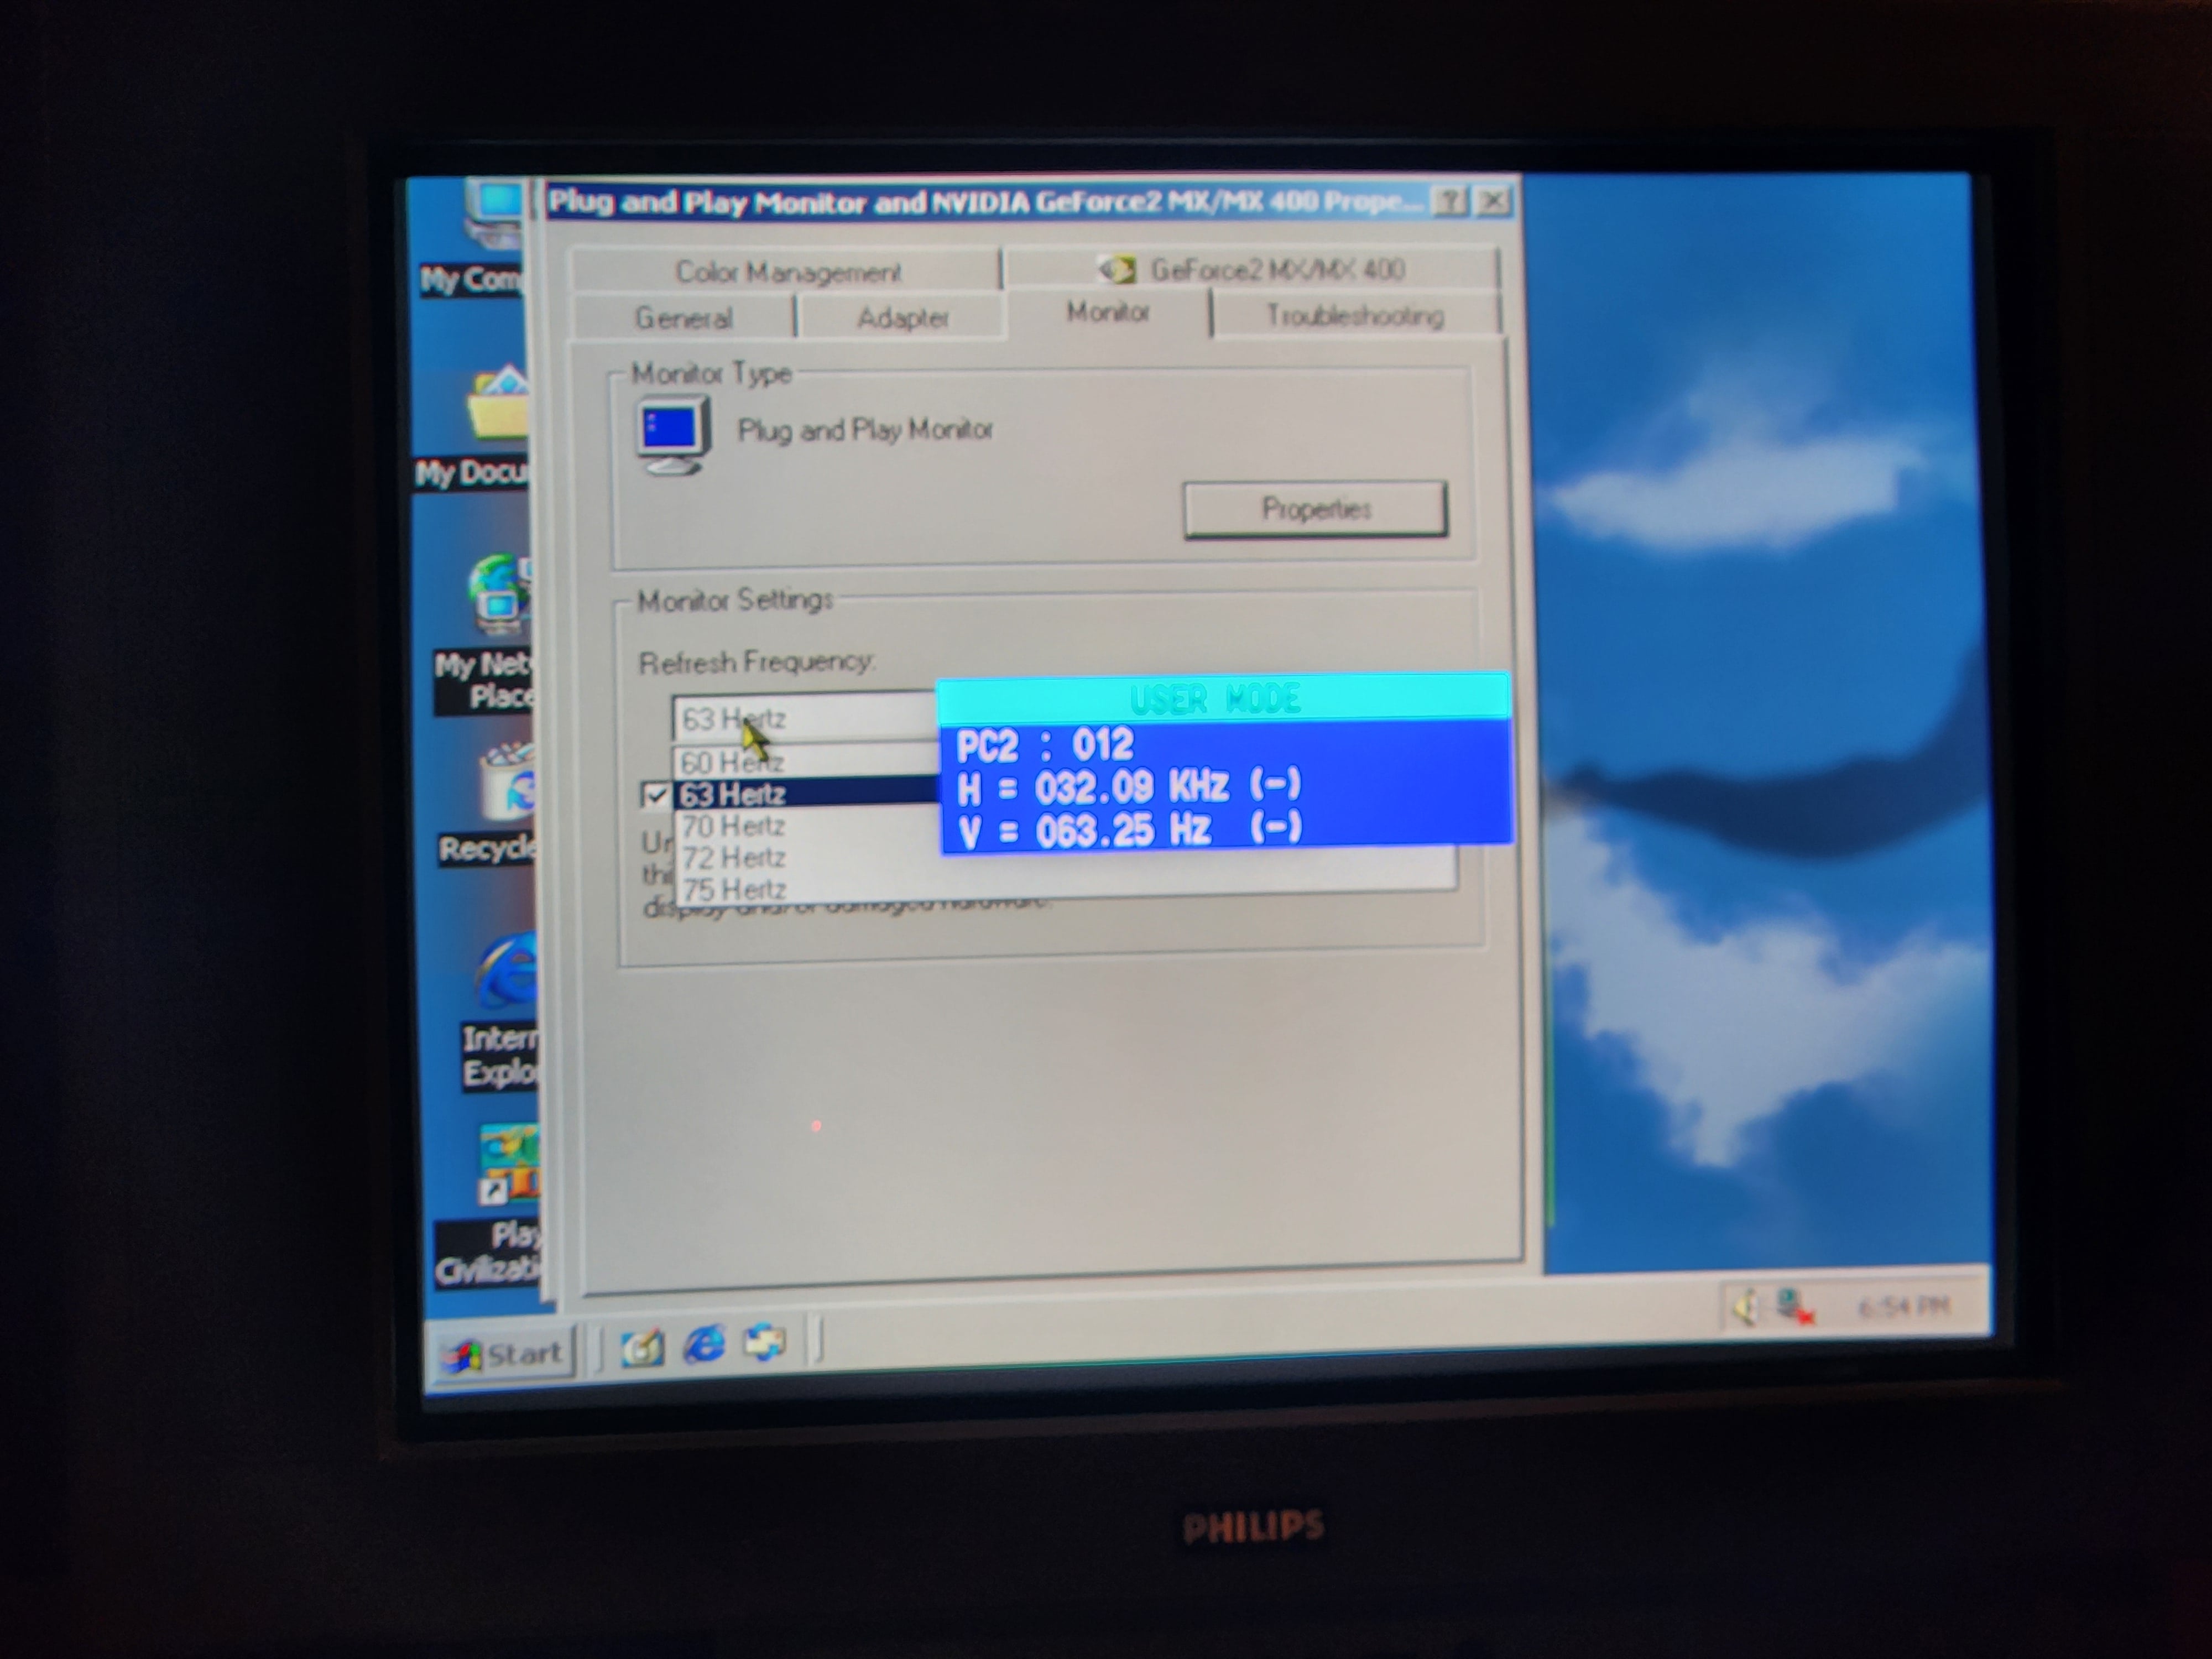This screenshot has width=2212, height=1659.
Task: Click the Outlook Express Quick Launch icon
Action: (x=765, y=1343)
